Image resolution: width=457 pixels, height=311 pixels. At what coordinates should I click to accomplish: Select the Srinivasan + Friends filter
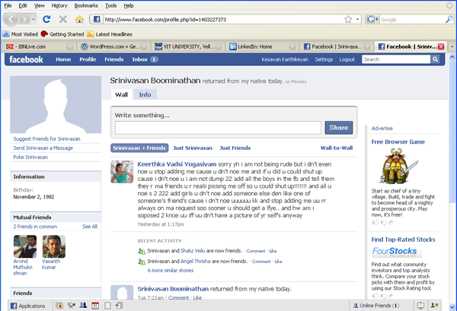click(x=139, y=148)
